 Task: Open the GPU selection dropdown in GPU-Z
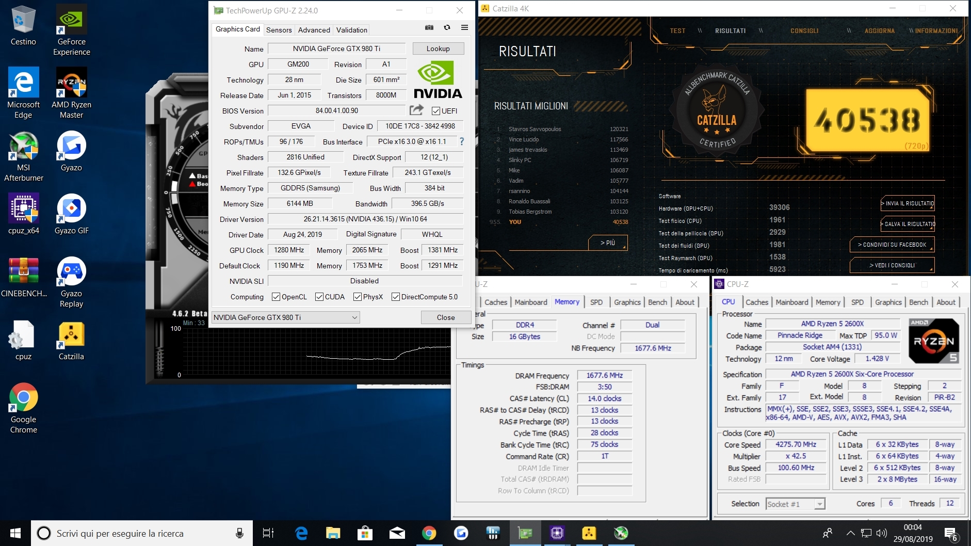point(285,317)
